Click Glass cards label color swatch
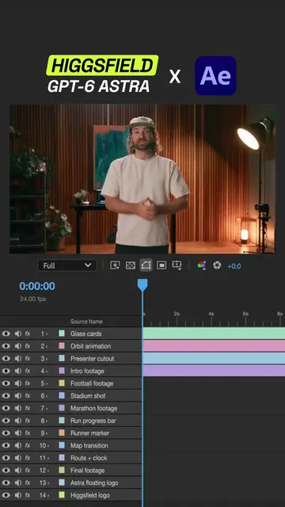Viewport: 285px width, 507px height. 62,334
